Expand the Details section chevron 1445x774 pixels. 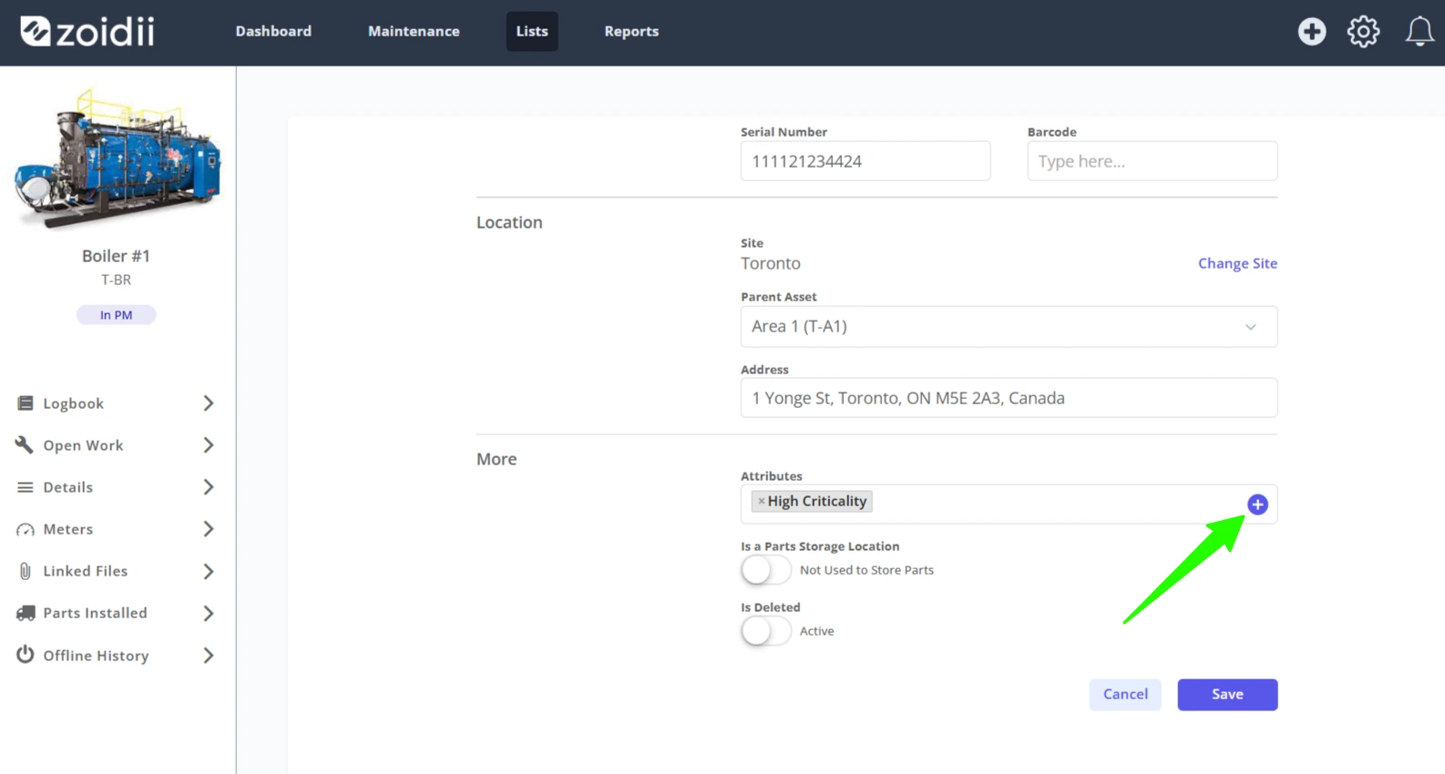209,487
